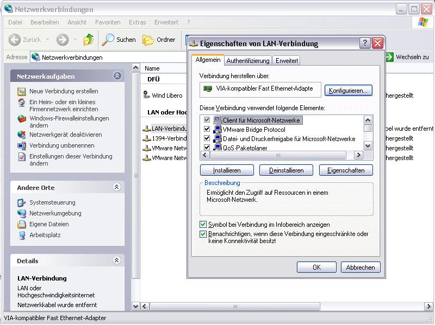This screenshot has height=325, width=435.
Task: Open the Datei menu
Action: [15, 22]
